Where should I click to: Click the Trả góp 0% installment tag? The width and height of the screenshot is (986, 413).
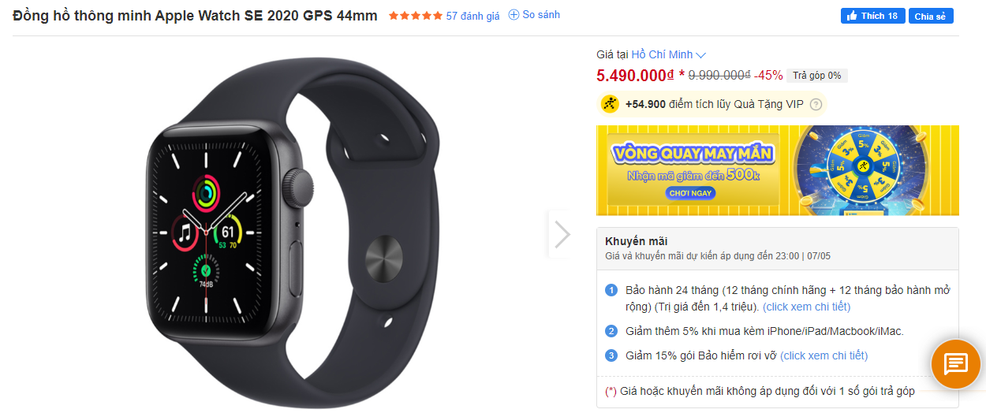[817, 76]
